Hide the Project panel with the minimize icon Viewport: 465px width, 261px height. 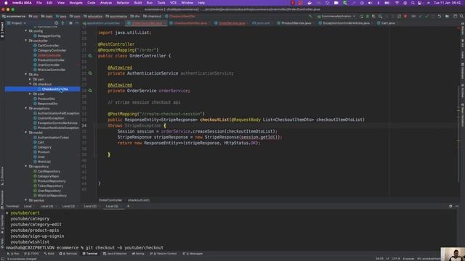pos(77,22)
